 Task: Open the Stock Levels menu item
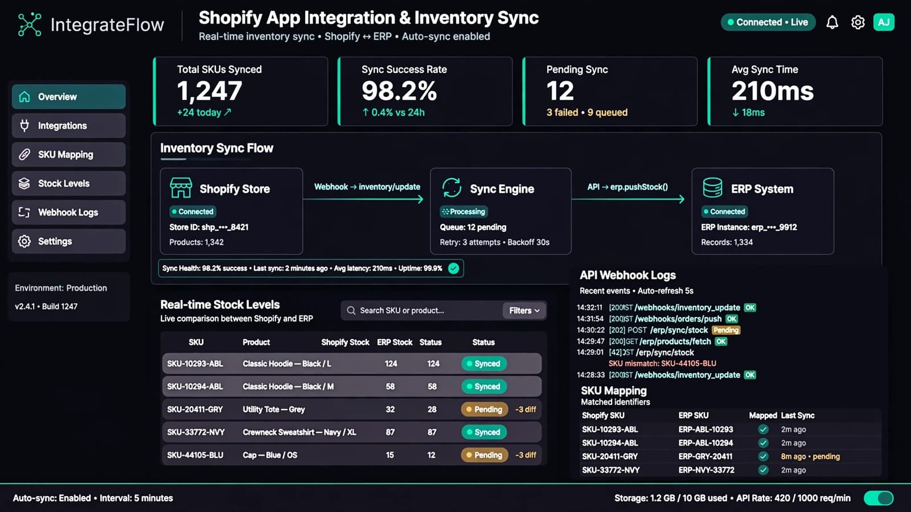pyautogui.click(x=68, y=183)
